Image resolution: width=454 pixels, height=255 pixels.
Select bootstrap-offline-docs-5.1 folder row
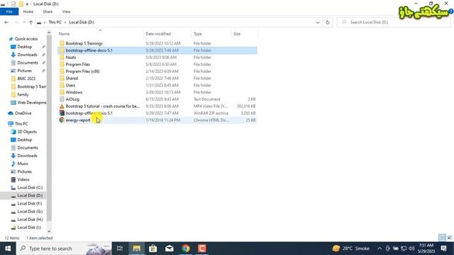click(x=157, y=50)
